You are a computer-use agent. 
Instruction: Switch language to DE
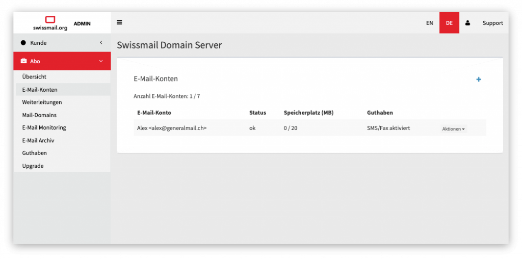[x=449, y=23]
